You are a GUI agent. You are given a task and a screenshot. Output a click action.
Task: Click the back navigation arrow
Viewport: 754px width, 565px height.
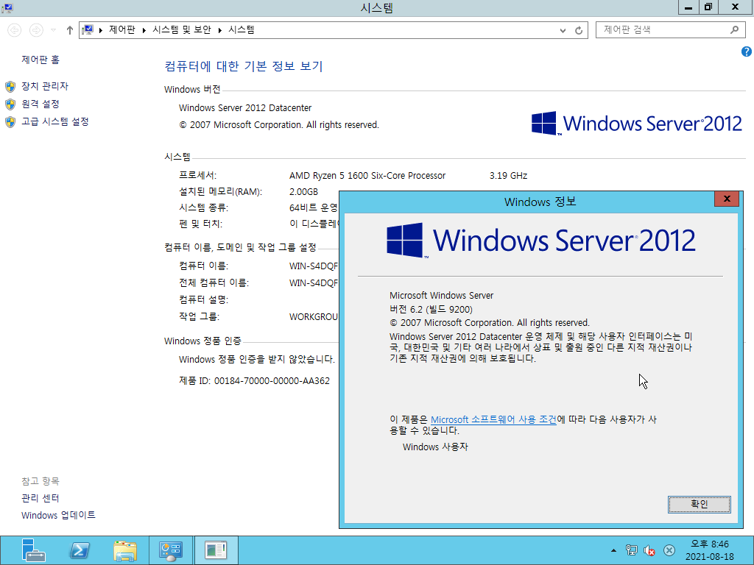[15, 30]
